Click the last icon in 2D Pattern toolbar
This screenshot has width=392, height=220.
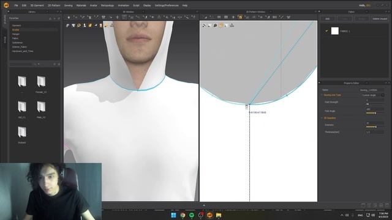click(x=288, y=17)
